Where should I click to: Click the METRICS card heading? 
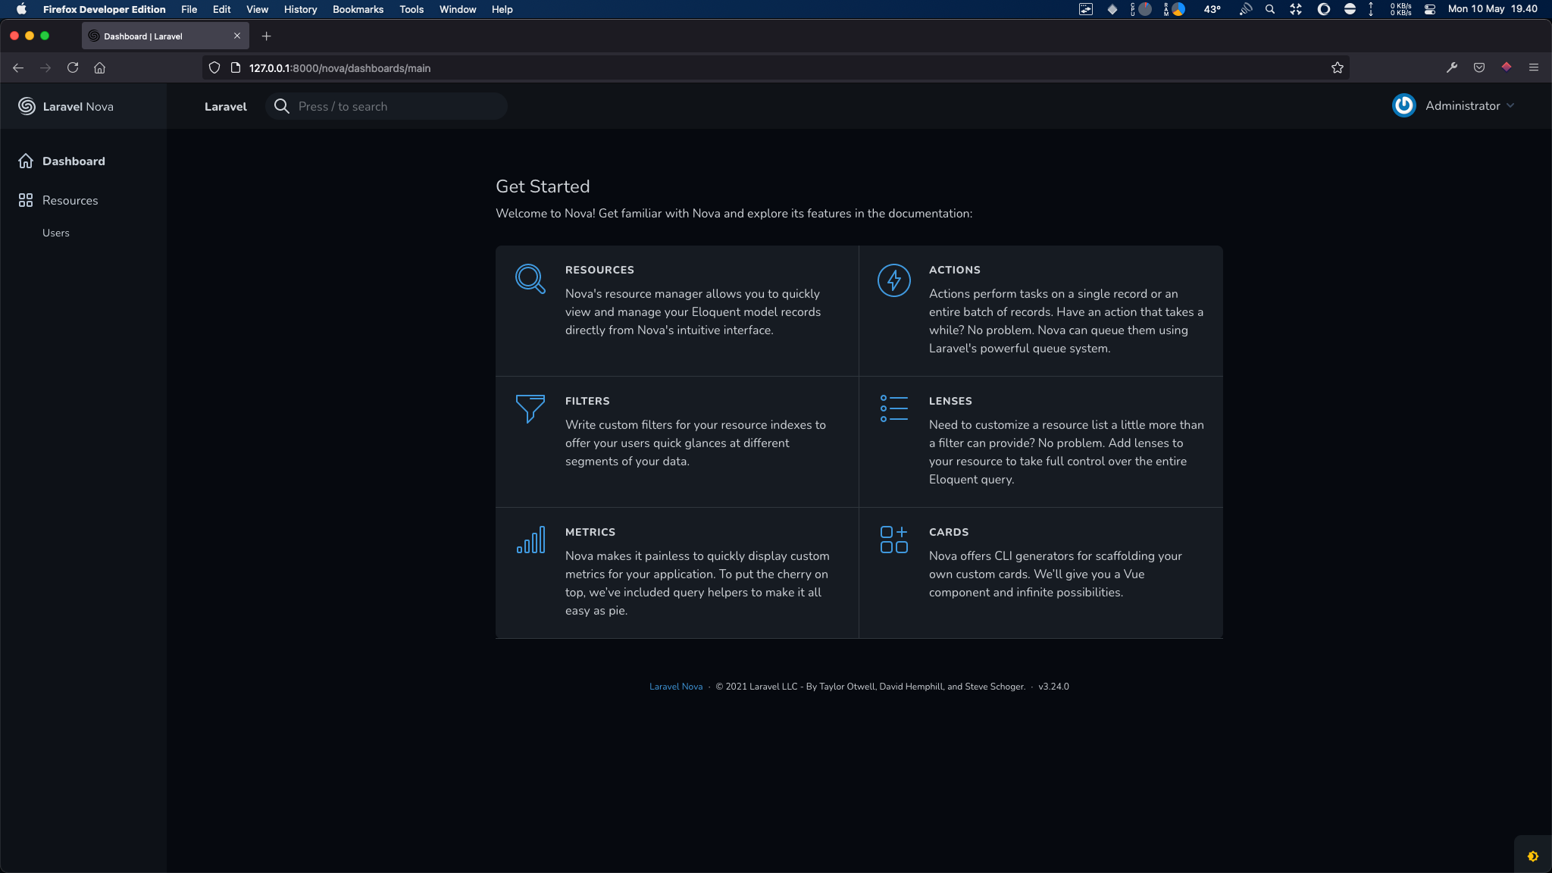point(590,532)
